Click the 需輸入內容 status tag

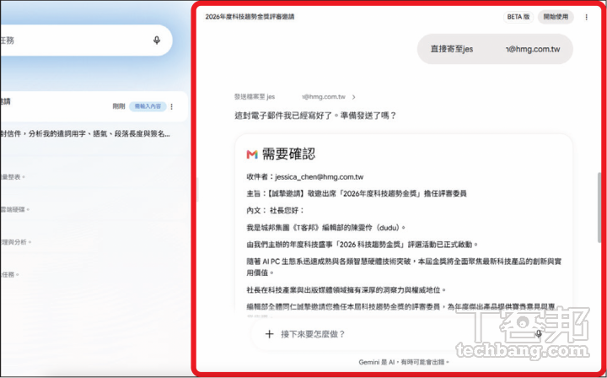click(x=148, y=106)
